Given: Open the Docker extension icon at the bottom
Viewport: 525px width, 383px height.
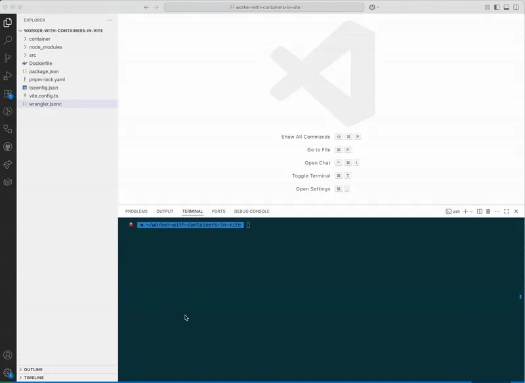Looking at the screenshot, I should click(x=8, y=183).
